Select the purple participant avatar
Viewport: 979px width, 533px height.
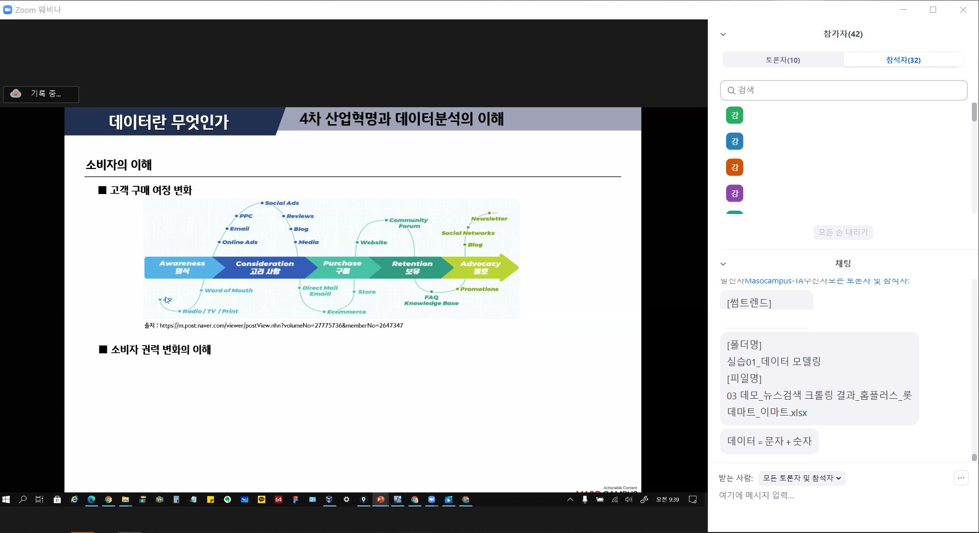pyautogui.click(x=734, y=193)
